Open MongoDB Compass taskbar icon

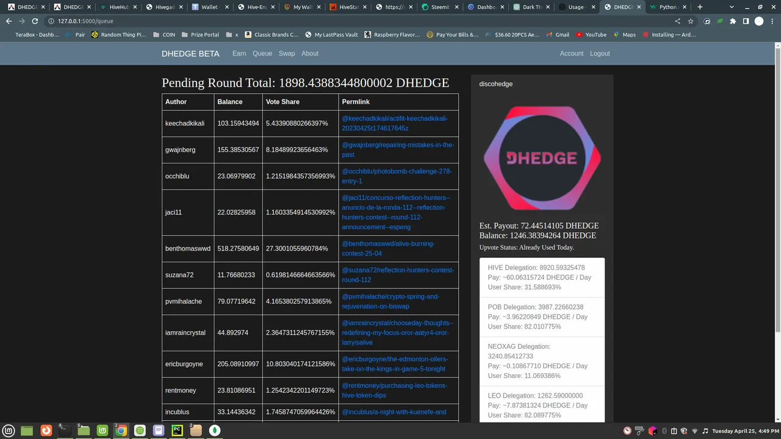point(215,430)
